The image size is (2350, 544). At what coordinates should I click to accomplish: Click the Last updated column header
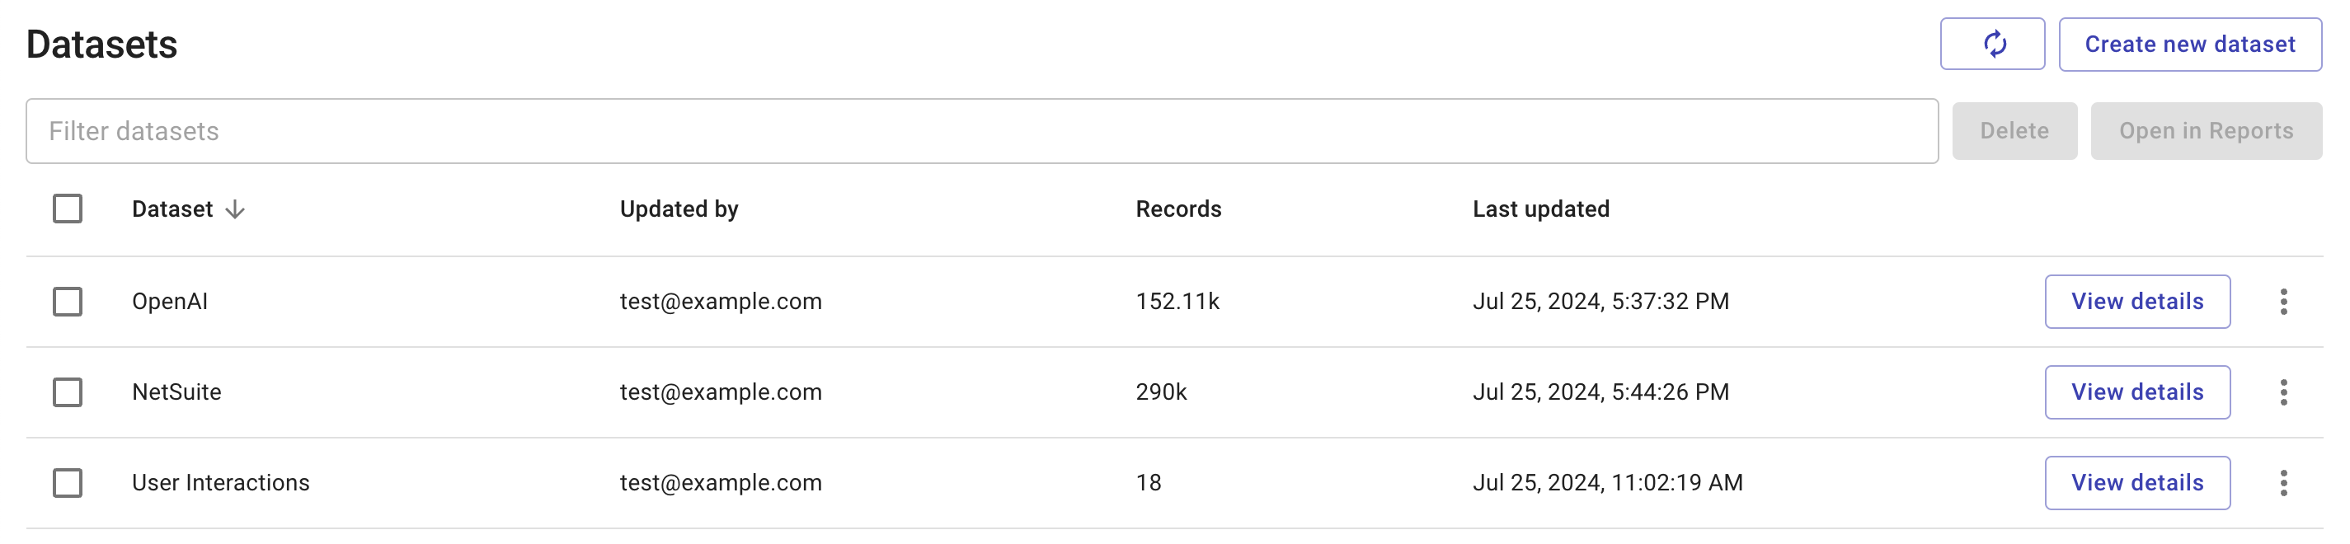pos(1541,209)
